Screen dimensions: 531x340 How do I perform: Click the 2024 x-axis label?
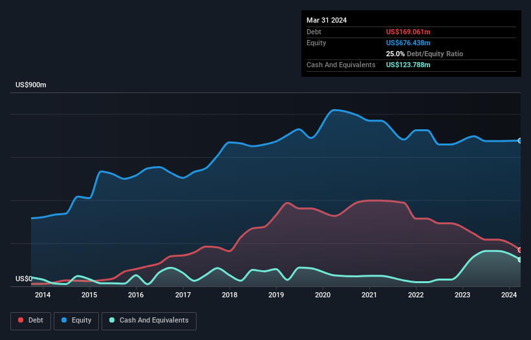pos(509,295)
